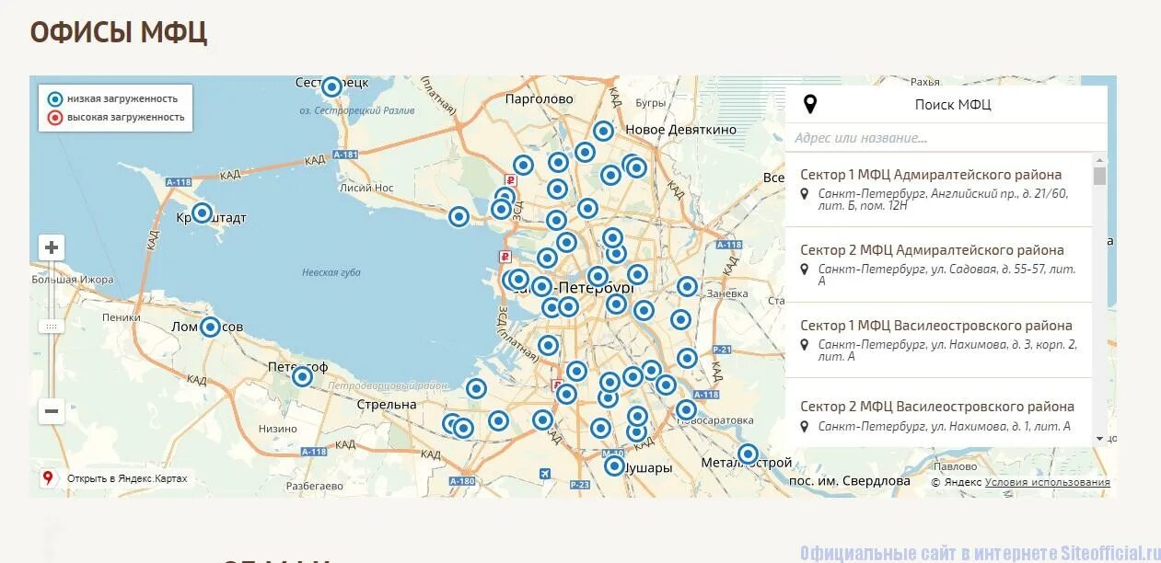Click the высокая загруженность legend entry
Image resolution: width=1161 pixels, height=563 pixels.
[116, 117]
